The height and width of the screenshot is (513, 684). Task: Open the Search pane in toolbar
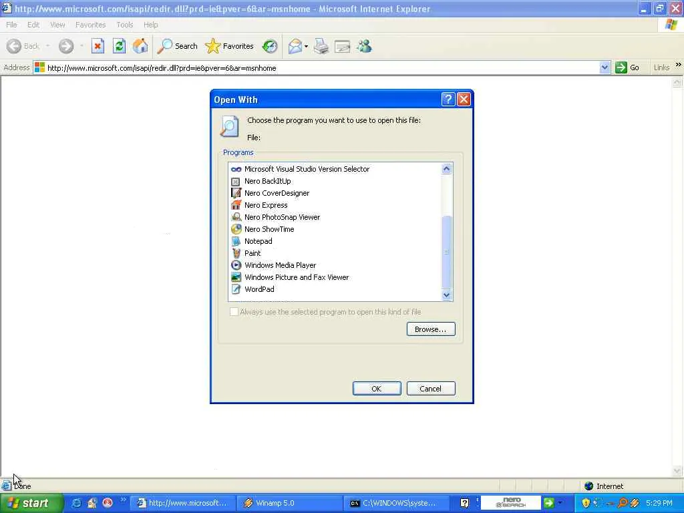point(178,46)
